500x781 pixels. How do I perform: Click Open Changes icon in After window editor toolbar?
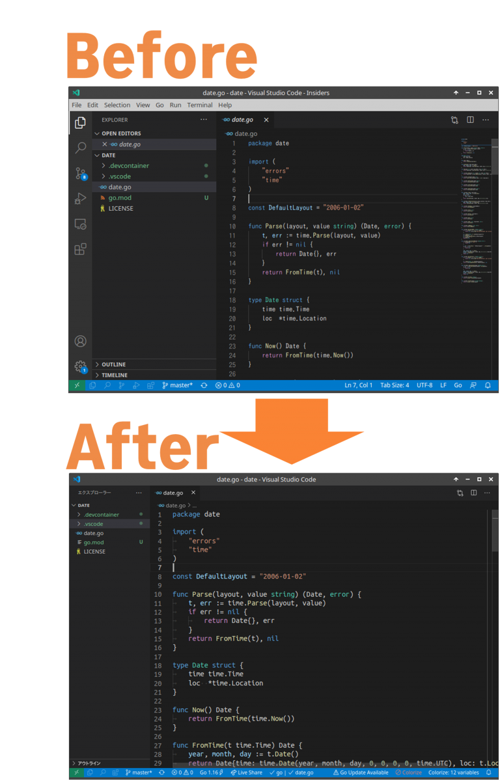(460, 493)
